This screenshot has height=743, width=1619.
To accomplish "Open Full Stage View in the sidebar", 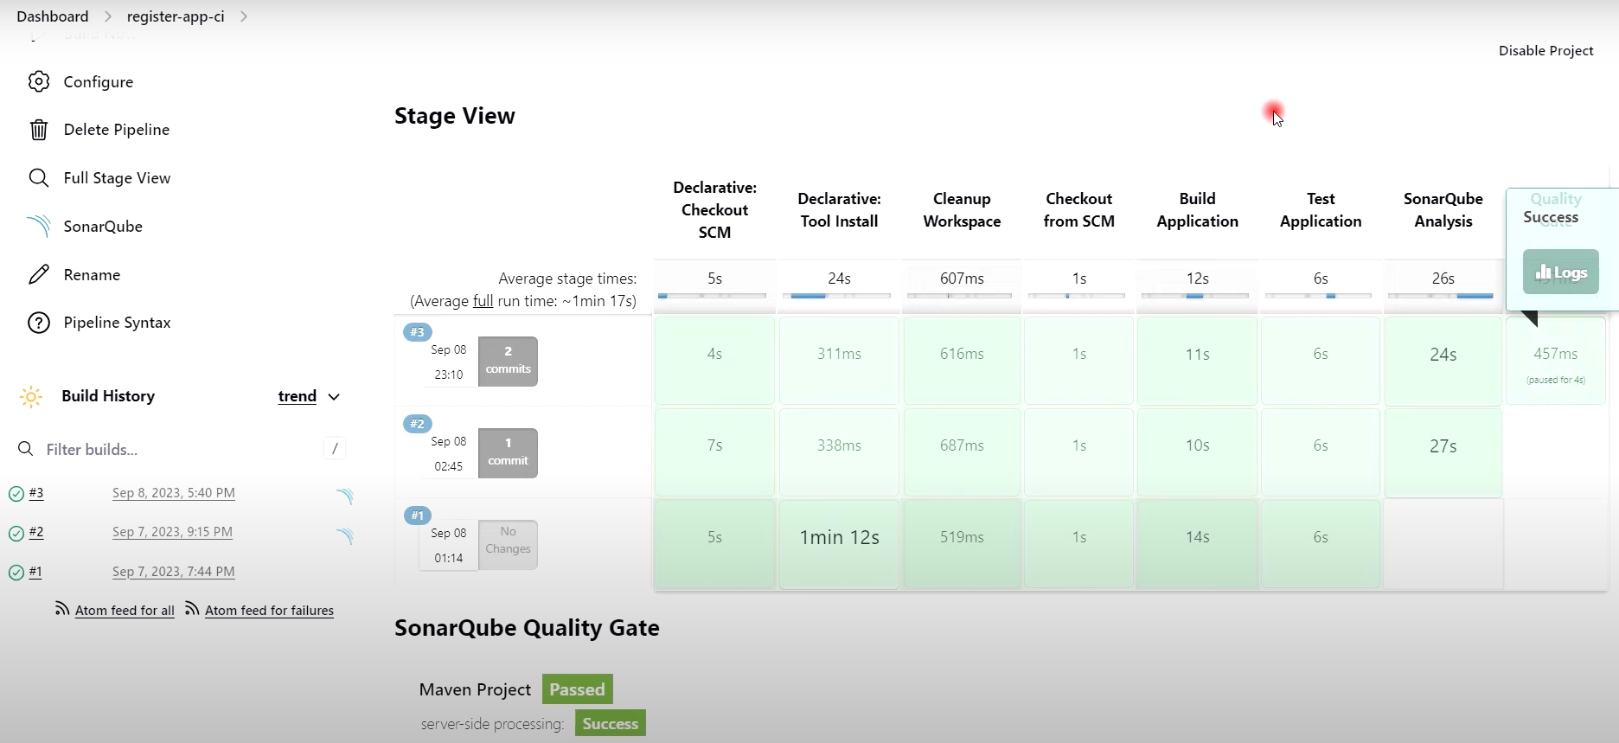I will [x=117, y=178].
